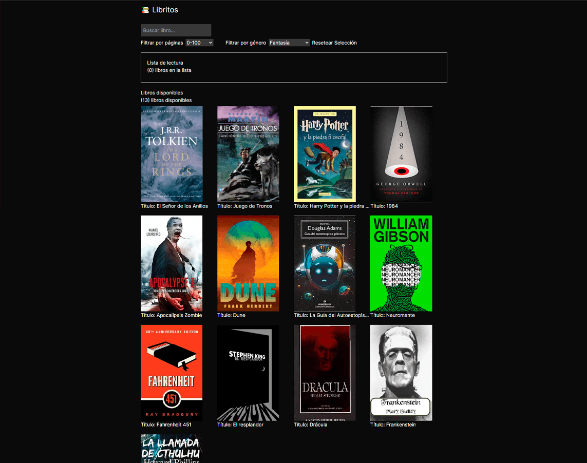Click the 1984 George Orwell cover
Viewport: 587px width, 463px height.
(401, 153)
